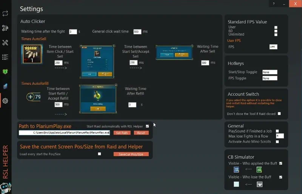302x194 pixels.
Task: Click the green buff icon in CB Simulator
Action: tap(259, 170)
